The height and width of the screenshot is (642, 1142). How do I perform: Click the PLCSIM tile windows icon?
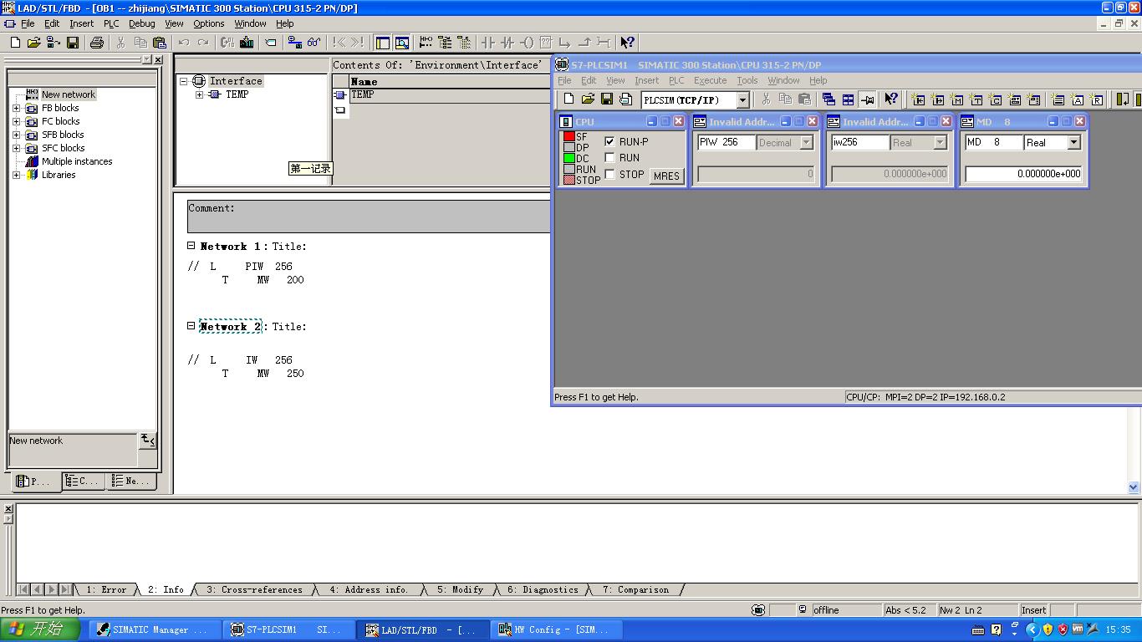tap(848, 99)
